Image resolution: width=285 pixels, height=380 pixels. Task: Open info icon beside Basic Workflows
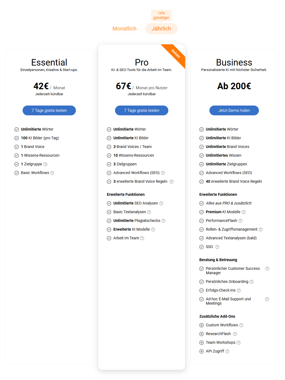[52, 173]
